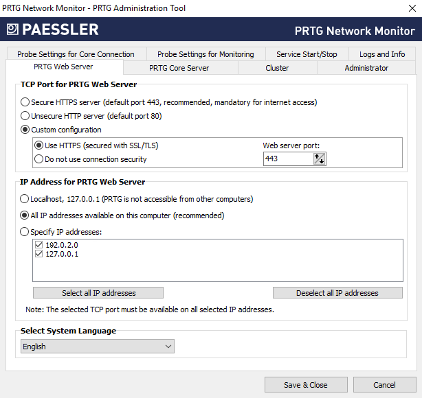Open the Cluster tab
422x398 pixels.
[x=277, y=68]
